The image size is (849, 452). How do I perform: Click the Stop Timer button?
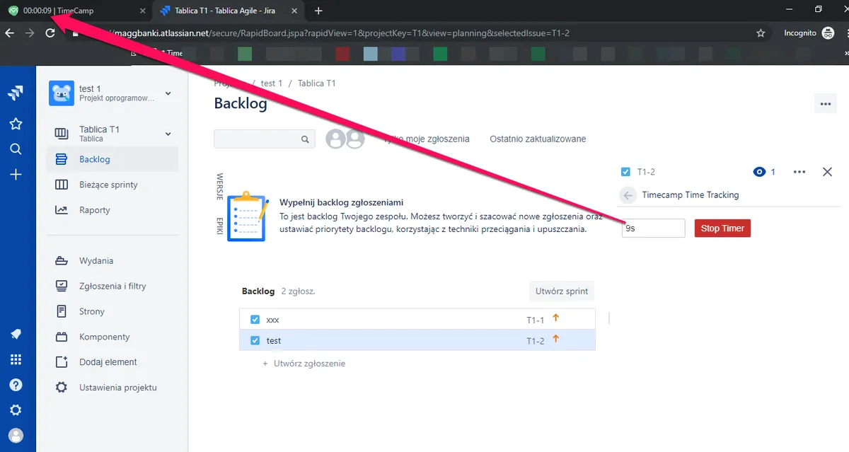click(722, 228)
